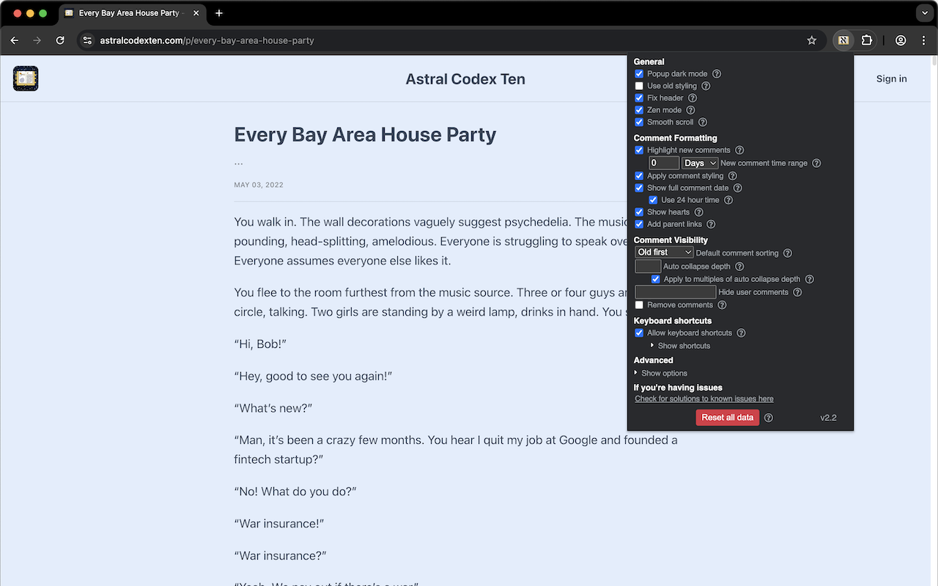938x586 pixels.
Task: Change the Old first comment sorting dropdown
Action: [x=663, y=252]
